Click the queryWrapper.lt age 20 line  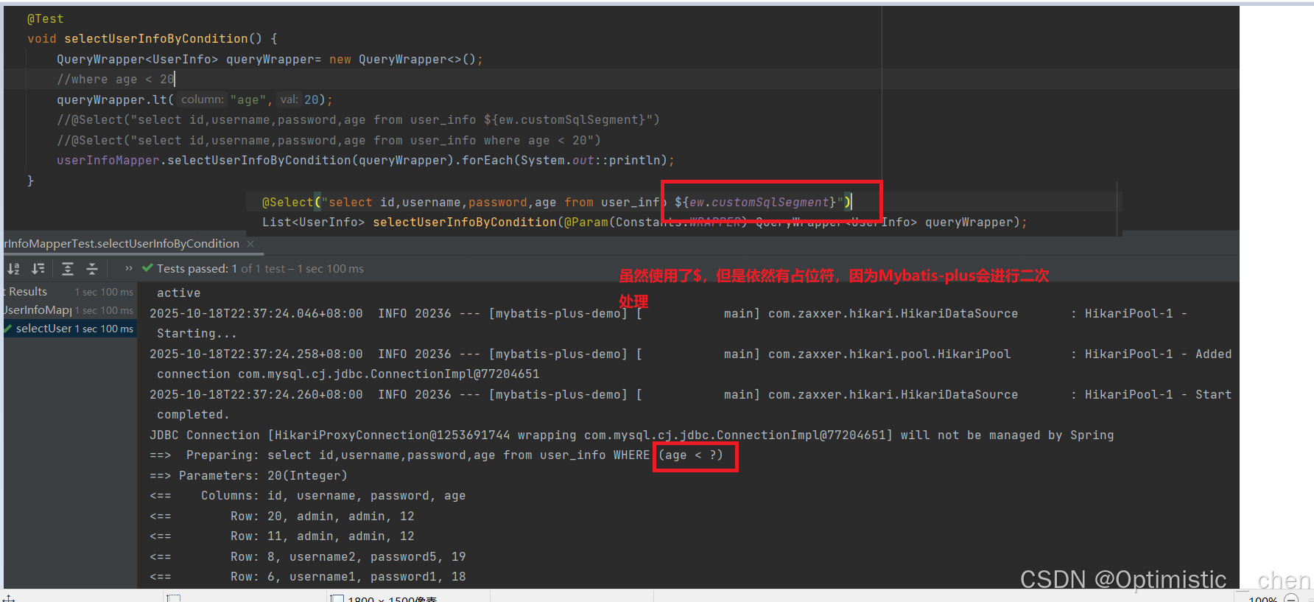pyautogui.click(x=194, y=99)
